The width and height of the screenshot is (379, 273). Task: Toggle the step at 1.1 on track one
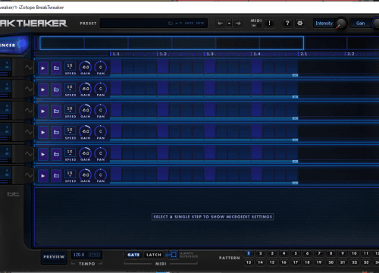coord(116,67)
